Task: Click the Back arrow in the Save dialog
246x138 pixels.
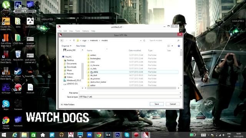Action: 62,41
